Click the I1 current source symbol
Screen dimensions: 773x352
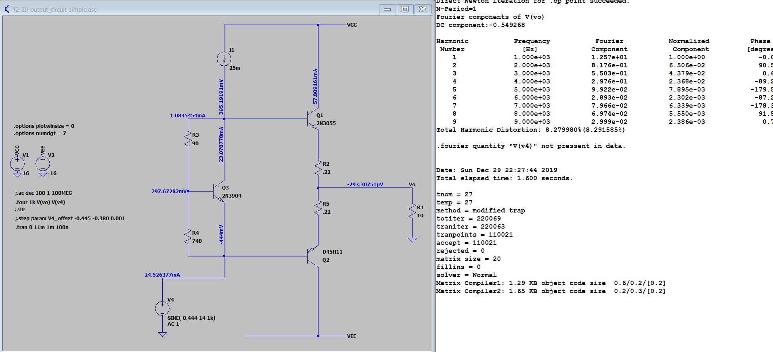tap(224, 59)
